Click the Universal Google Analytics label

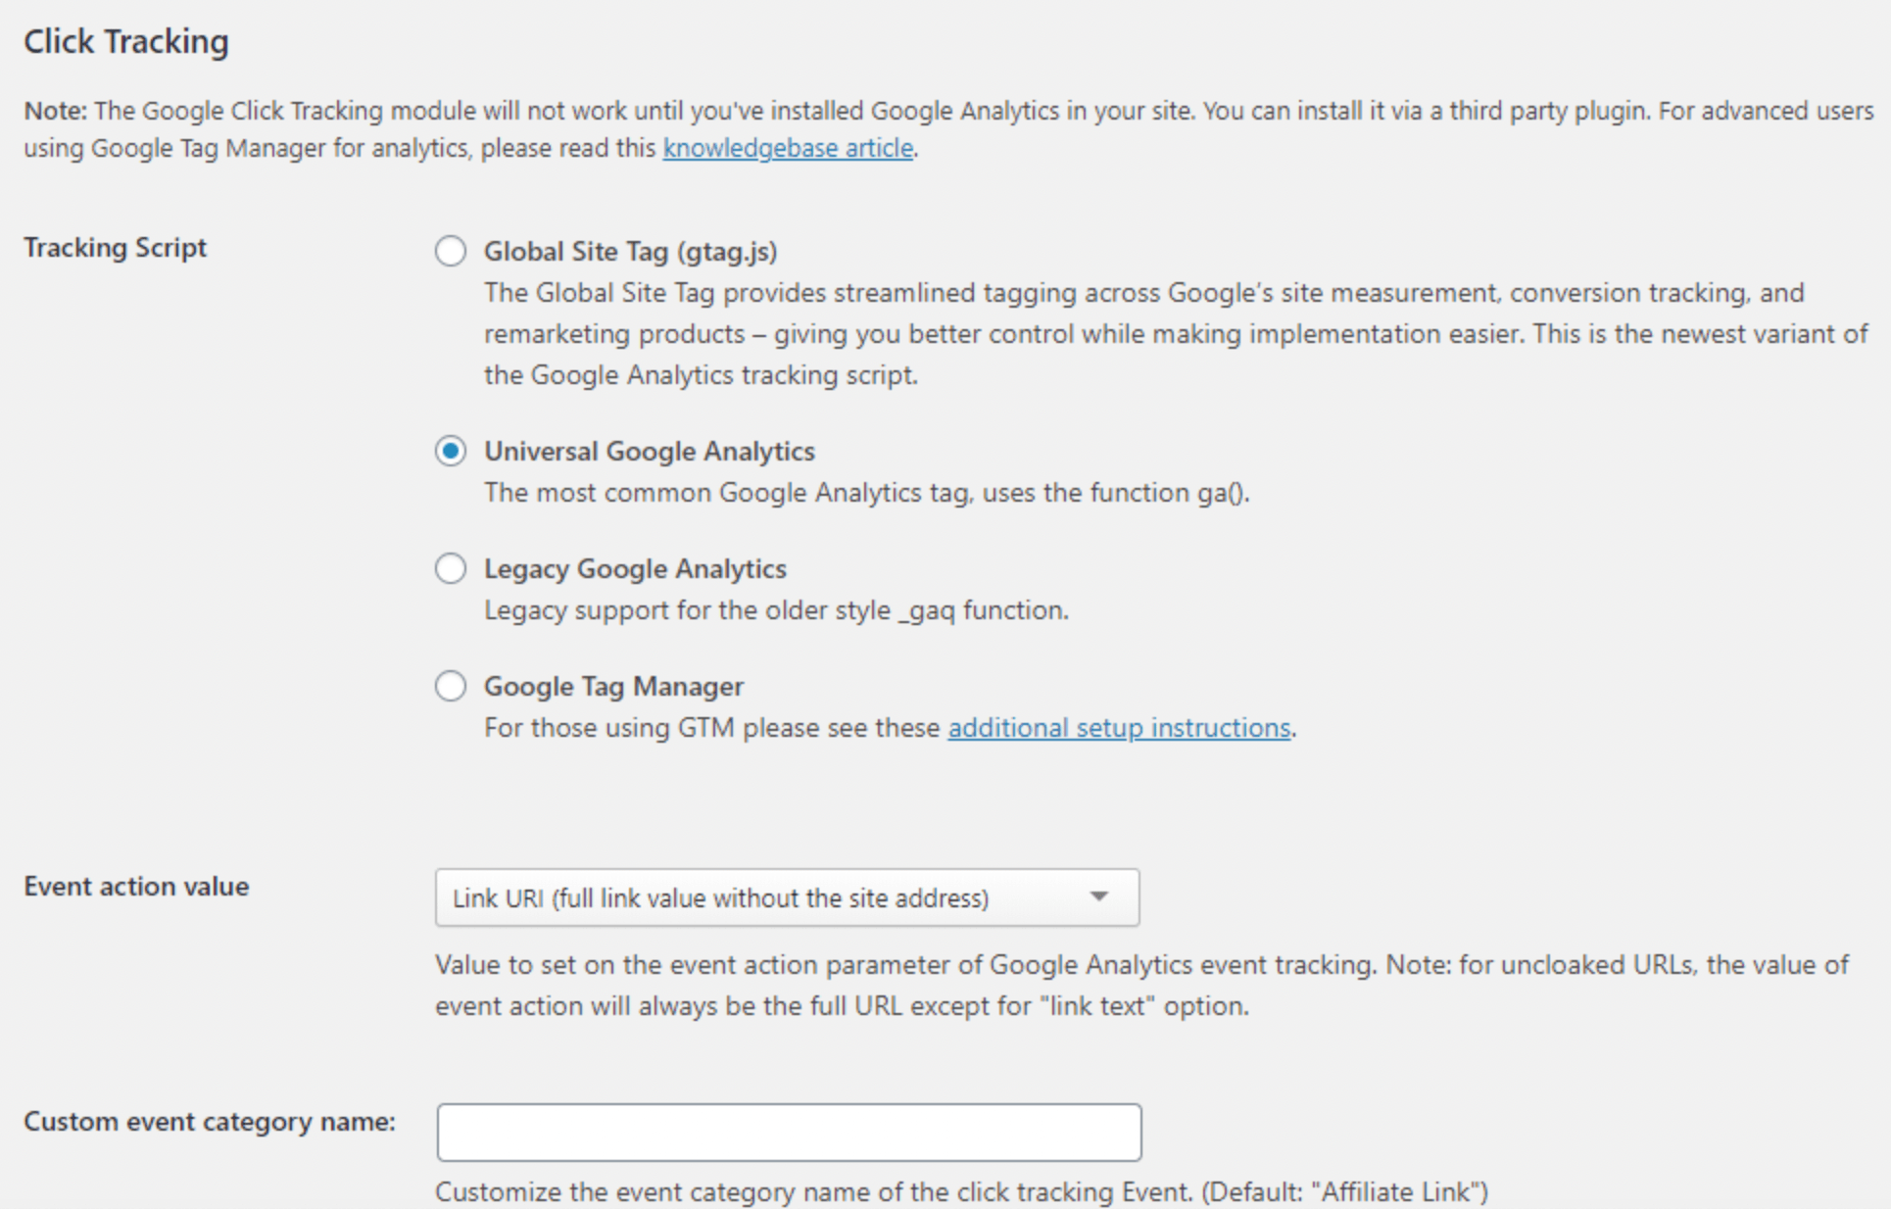(649, 452)
